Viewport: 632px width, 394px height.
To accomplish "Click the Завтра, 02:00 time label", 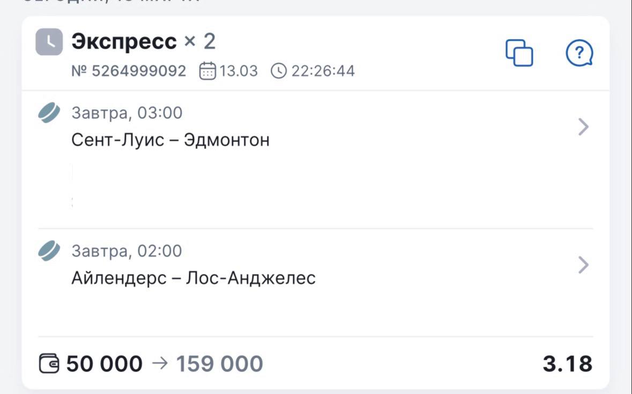I will (127, 251).
